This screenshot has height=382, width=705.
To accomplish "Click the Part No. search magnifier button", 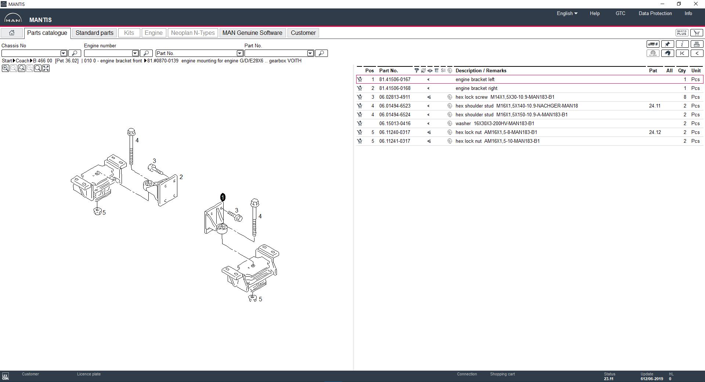I will coord(321,53).
